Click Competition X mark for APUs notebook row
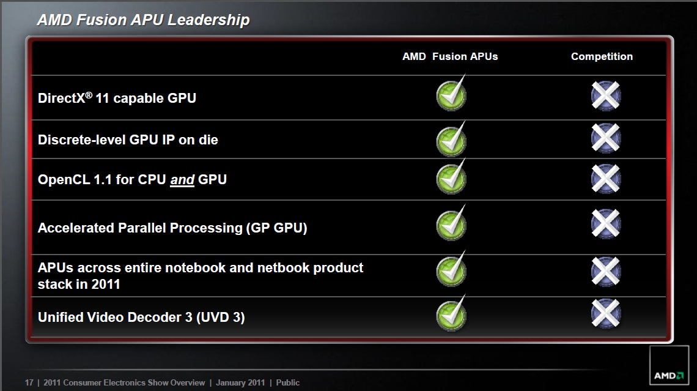697x391 pixels. (606, 271)
